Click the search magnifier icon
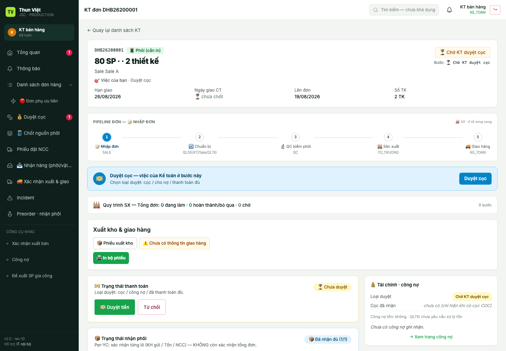Viewport: 506px width, 351px height. [376, 10]
